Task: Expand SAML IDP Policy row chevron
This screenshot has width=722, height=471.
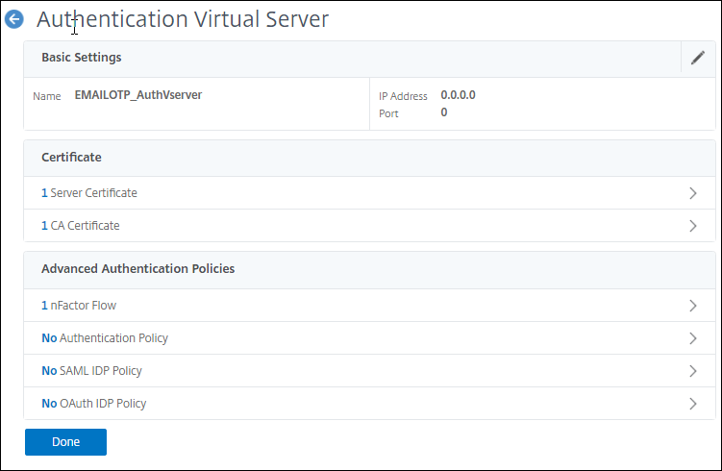Action: [x=693, y=371]
